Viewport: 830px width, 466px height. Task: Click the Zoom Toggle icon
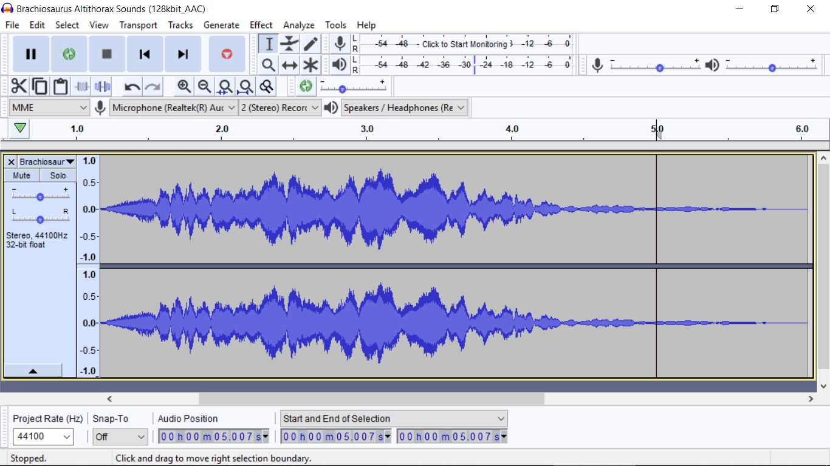266,87
